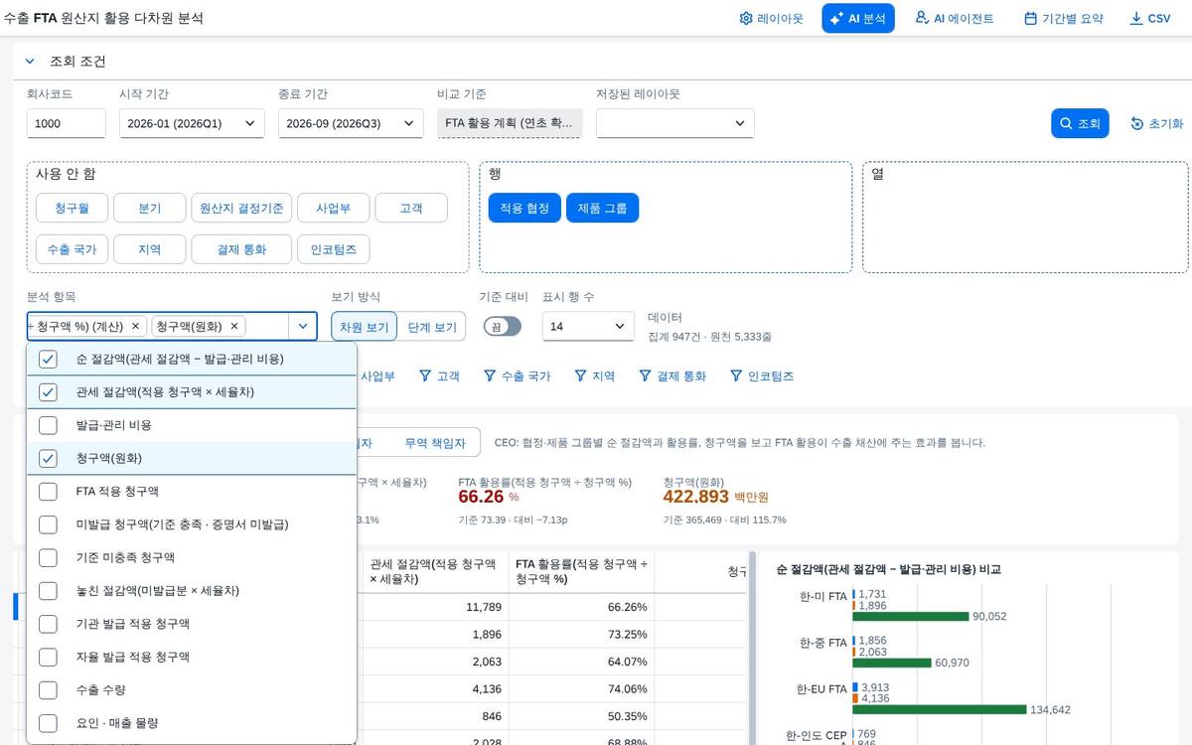Open the 레이아웃 layout settings gear
The width and height of the screenshot is (1192, 745).
[771, 18]
